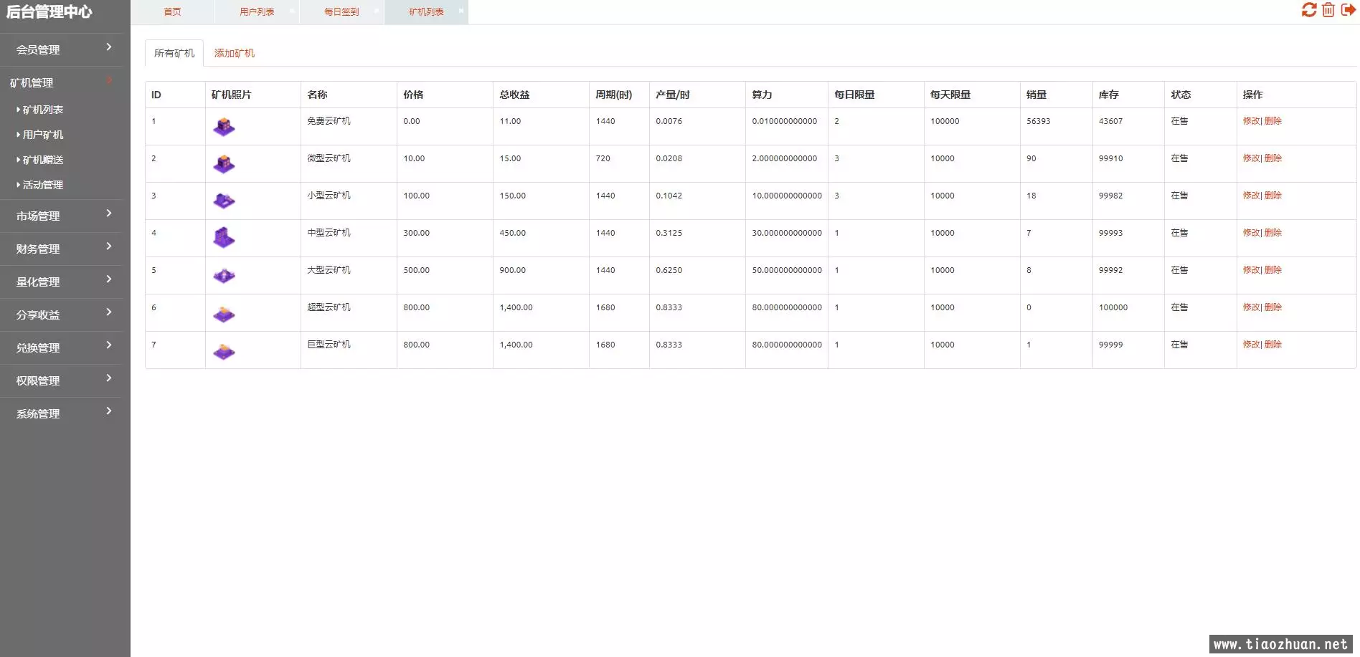Click 删除 for 微型云矿机 row
Image resolution: width=1360 pixels, height=657 pixels.
pos(1273,158)
